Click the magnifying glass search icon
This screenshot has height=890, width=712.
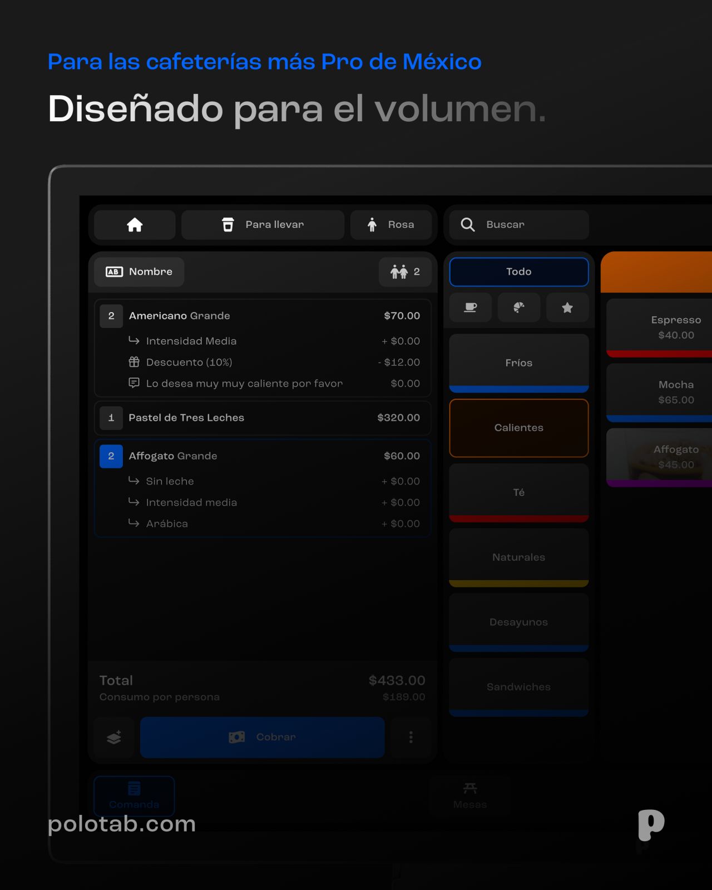point(468,225)
